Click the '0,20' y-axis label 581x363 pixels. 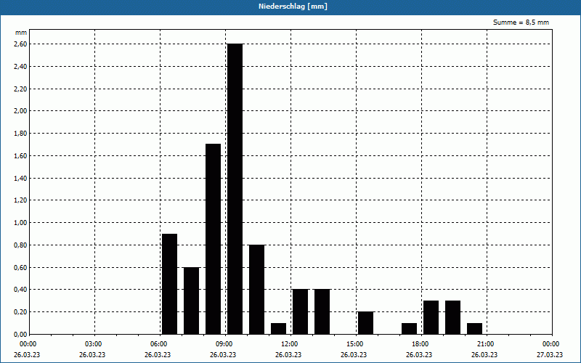[x=21, y=312]
